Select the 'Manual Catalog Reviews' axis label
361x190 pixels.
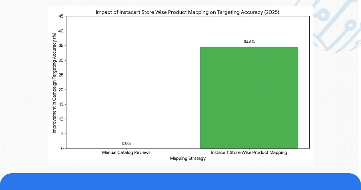pyautogui.click(x=126, y=152)
